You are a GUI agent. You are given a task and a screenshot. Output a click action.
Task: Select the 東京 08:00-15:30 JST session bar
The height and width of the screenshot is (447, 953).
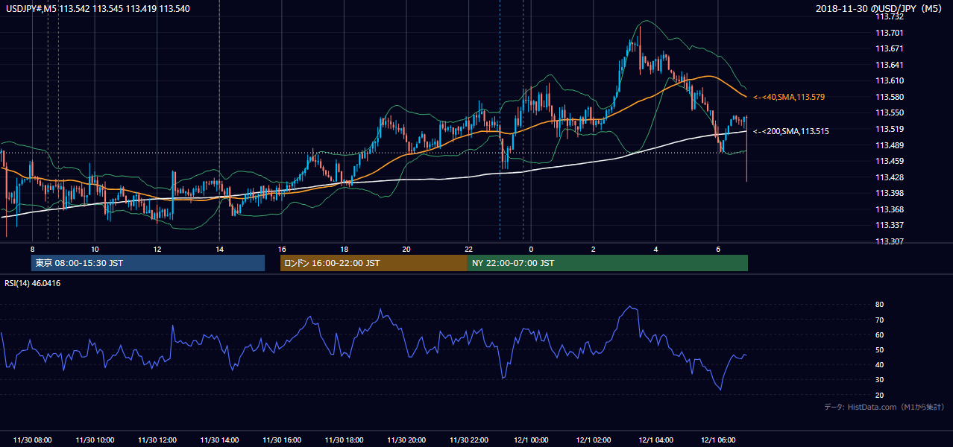point(148,263)
